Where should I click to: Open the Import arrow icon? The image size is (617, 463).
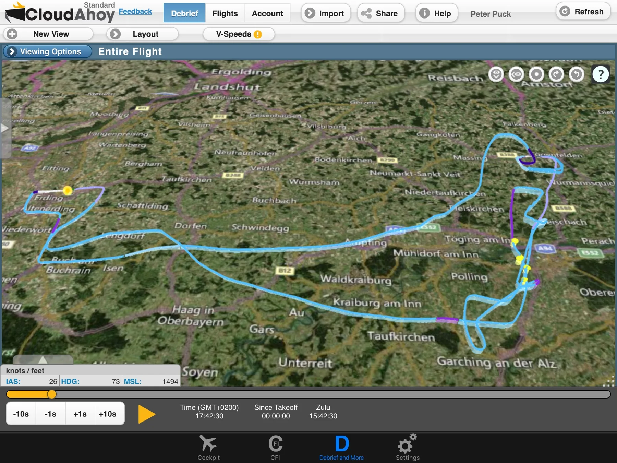[x=310, y=13]
